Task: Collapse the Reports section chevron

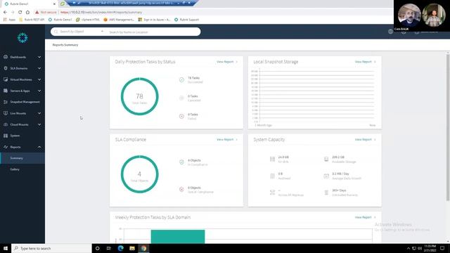Action: tap(39, 147)
